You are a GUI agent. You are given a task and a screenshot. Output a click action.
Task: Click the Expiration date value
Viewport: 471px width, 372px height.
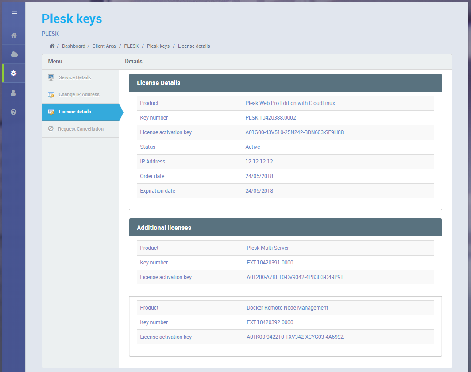(x=259, y=191)
